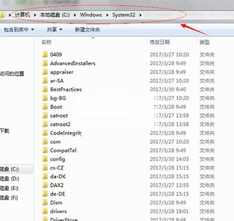Click the appraiser folder icon
Screen dimensions: 234x221
(45, 72)
